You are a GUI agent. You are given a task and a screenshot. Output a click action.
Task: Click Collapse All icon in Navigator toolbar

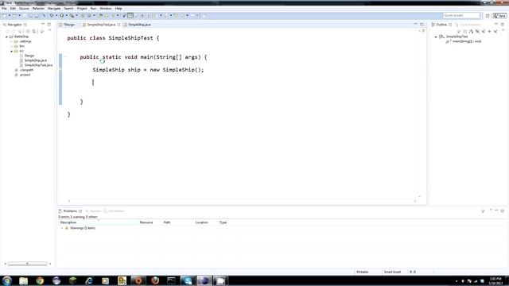click(28, 32)
